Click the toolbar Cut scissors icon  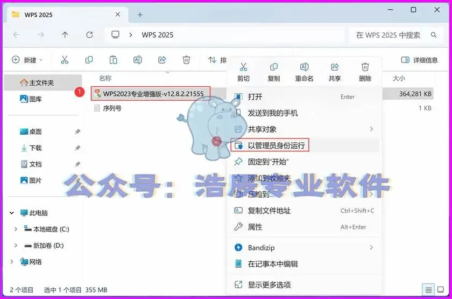coord(65,60)
